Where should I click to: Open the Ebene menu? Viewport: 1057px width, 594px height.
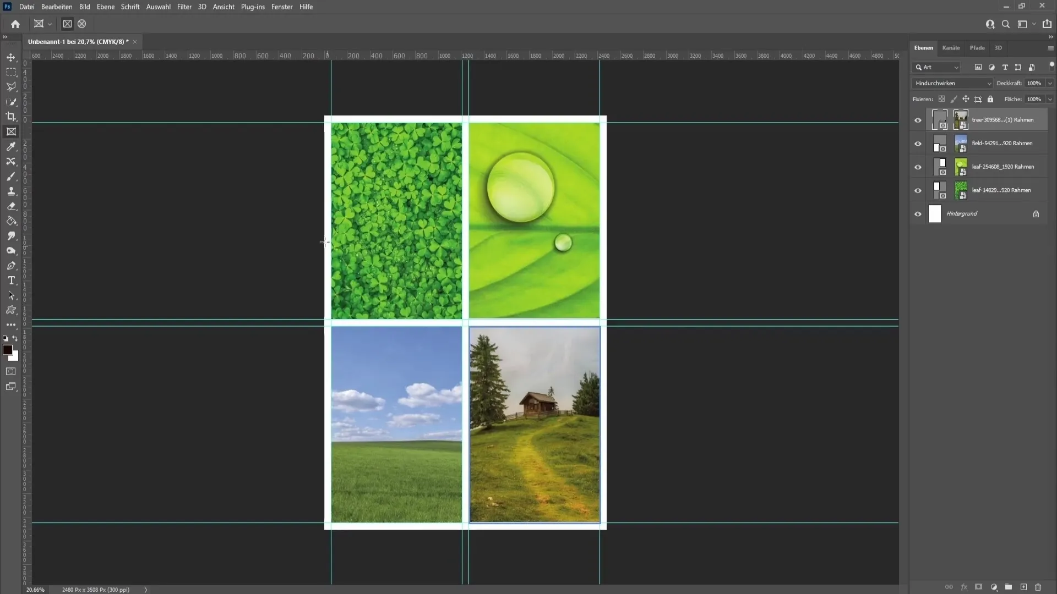106,7
